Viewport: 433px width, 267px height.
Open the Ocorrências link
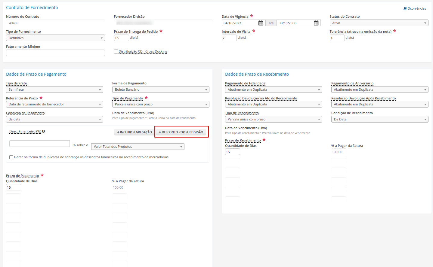click(415, 8)
